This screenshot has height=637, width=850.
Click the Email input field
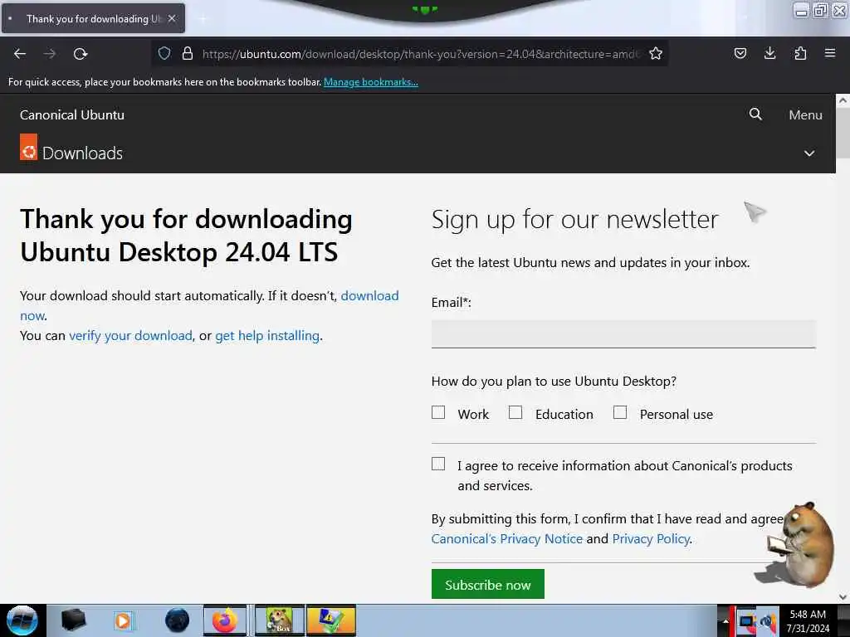coord(623,333)
